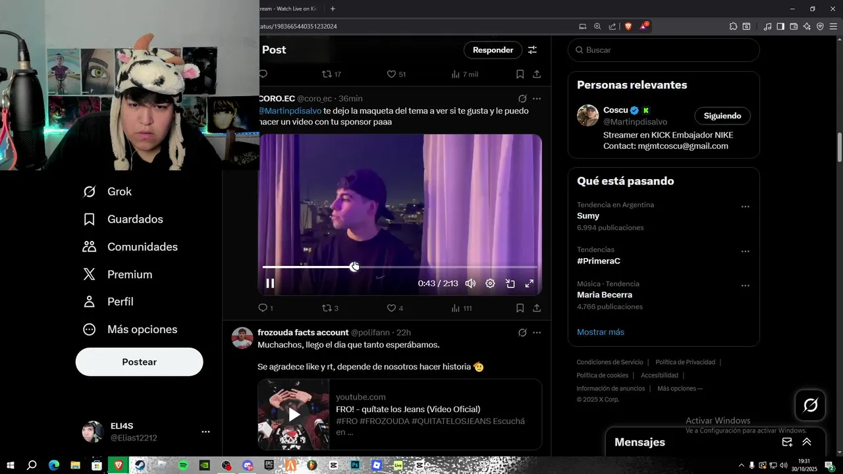
Task: Toggle video picture-in-picture mode
Action: 510,284
